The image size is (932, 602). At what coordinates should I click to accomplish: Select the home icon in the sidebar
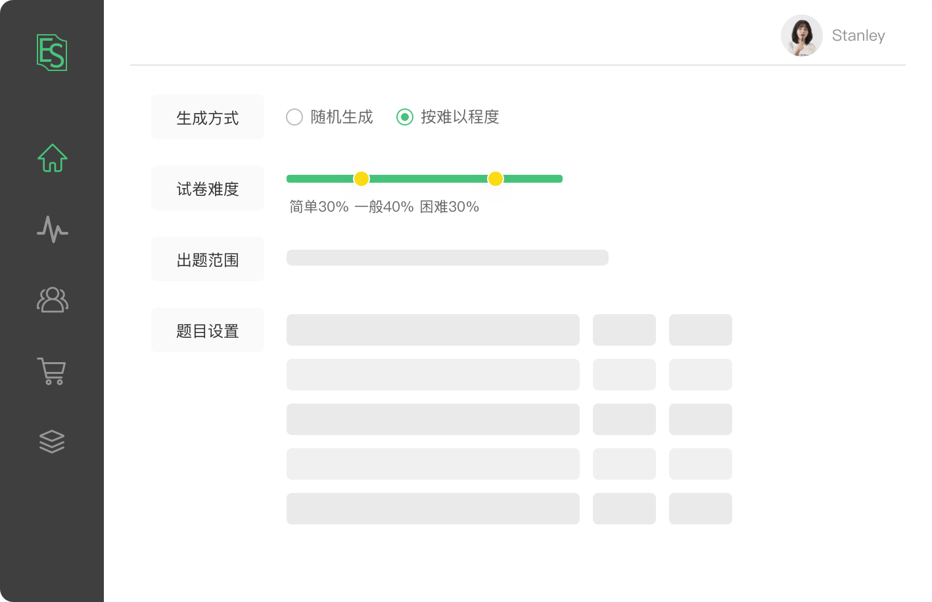pos(52,158)
